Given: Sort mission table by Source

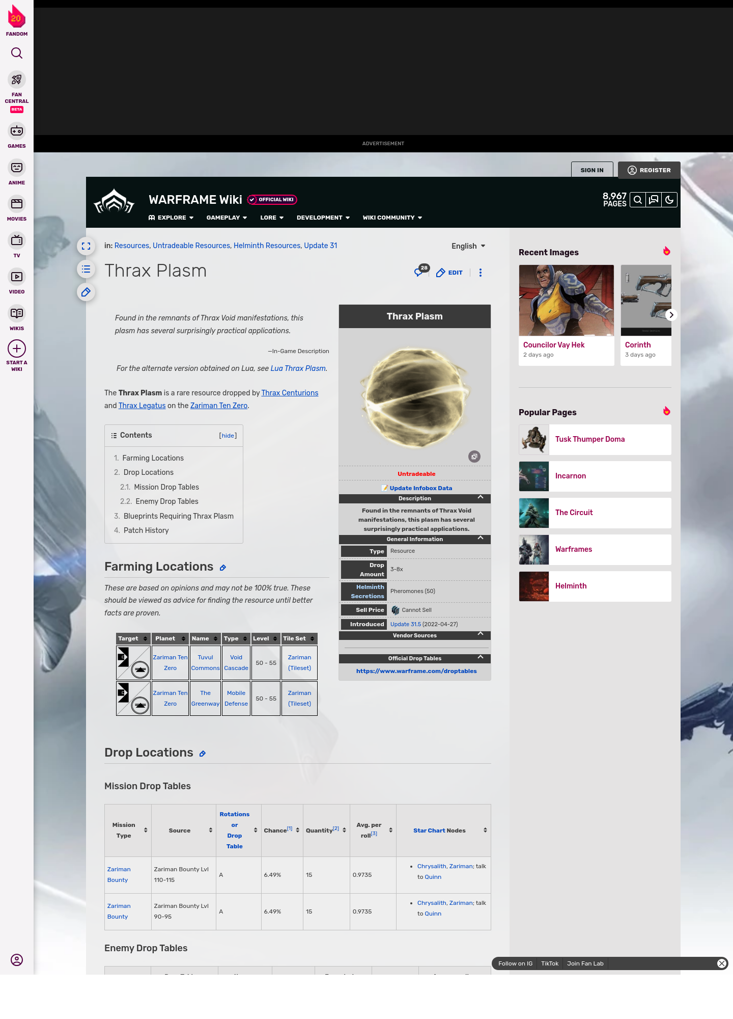Looking at the screenshot, I should pyautogui.click(x=211, y=830).
